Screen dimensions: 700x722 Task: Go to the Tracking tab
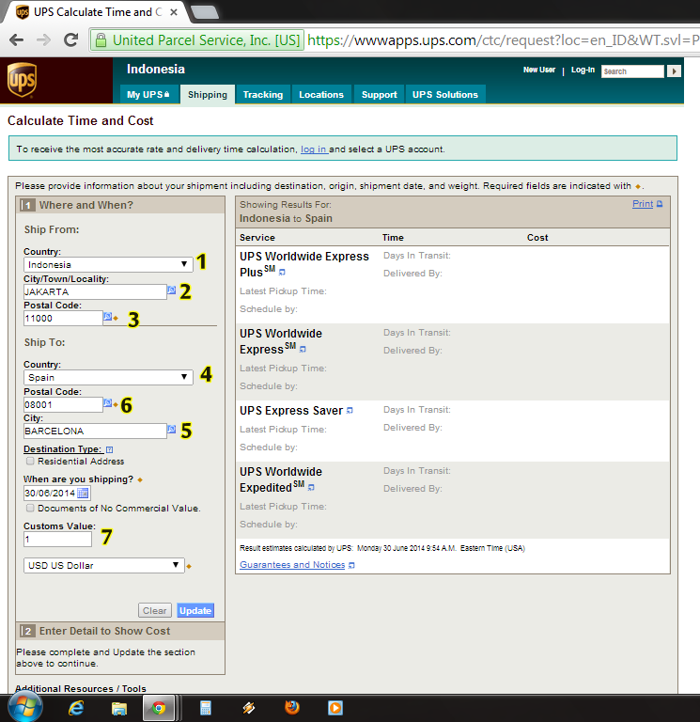pyautogui.click(x=263, y=94)
